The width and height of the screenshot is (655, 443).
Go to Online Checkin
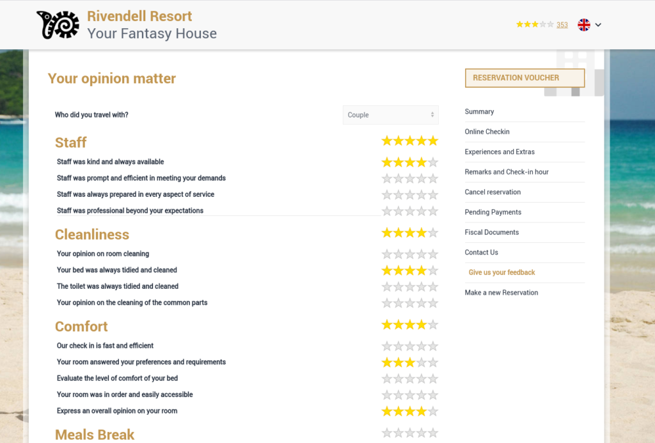pos(487,132)
